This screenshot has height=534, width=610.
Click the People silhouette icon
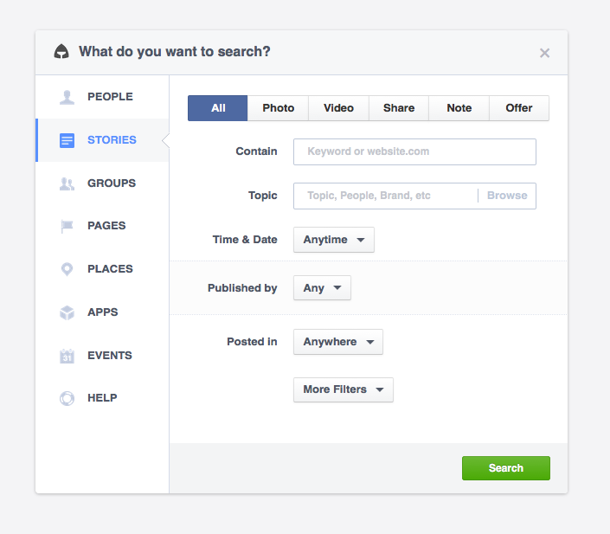67,97
